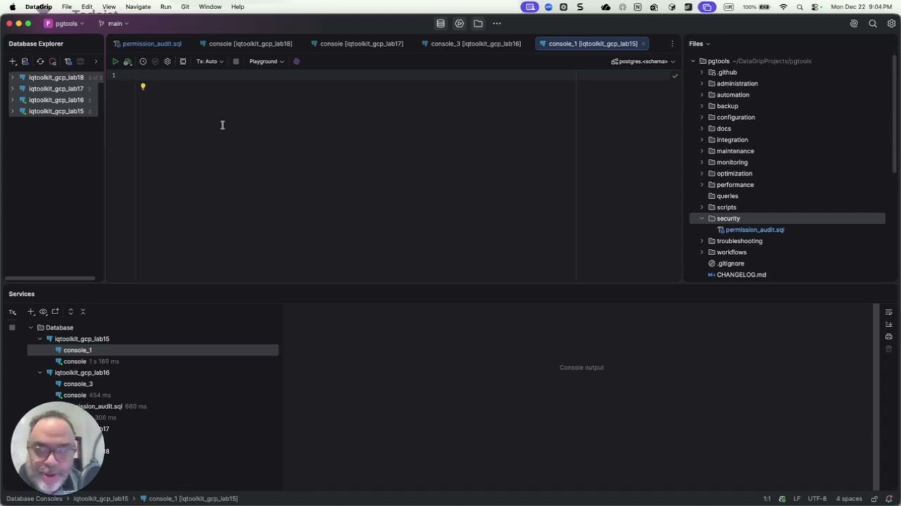Switch to console [iqtoolkit_gcp_lab17] tab
The height and width of the screenshot is (506, 901).
click(x=357, y=44)
